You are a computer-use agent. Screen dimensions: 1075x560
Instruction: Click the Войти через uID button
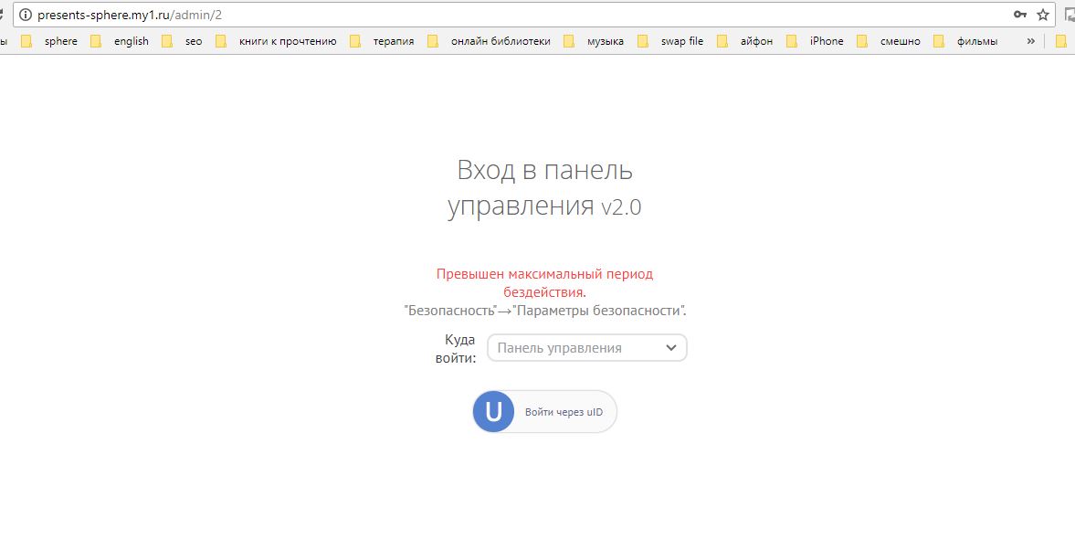point(545,411)
